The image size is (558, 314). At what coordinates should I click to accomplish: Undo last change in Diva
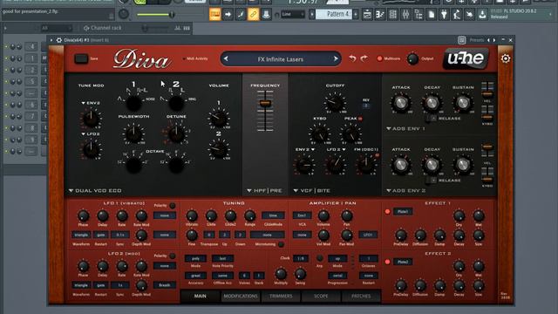point(352,58)
